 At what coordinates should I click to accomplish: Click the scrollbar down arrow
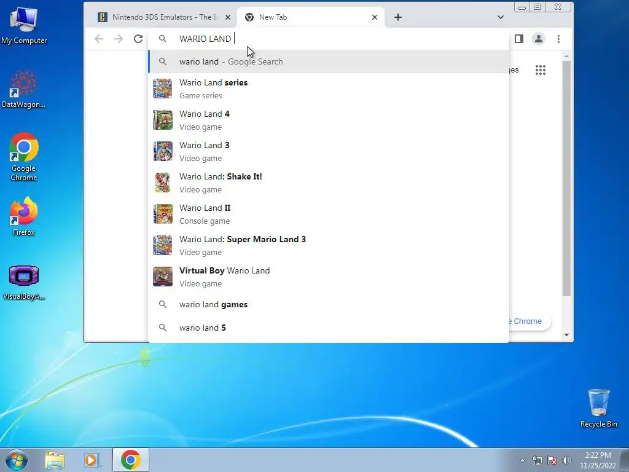(566, 335)
